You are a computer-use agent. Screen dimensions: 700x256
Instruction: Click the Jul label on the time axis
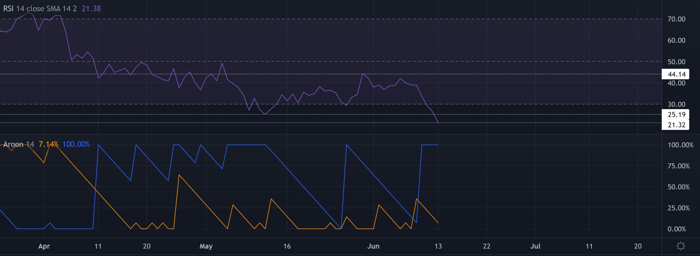coord(535,246)
